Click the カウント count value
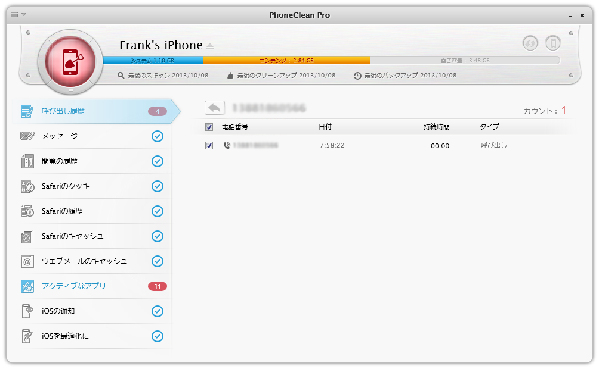 (563, 111)
